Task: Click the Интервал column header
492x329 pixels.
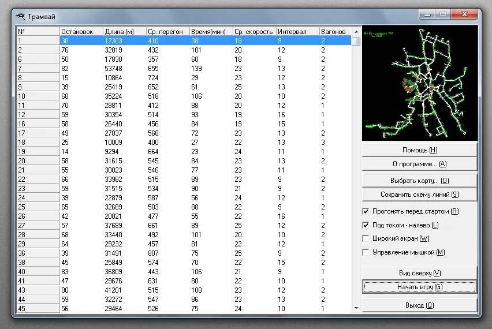Action: pos(297,32)
